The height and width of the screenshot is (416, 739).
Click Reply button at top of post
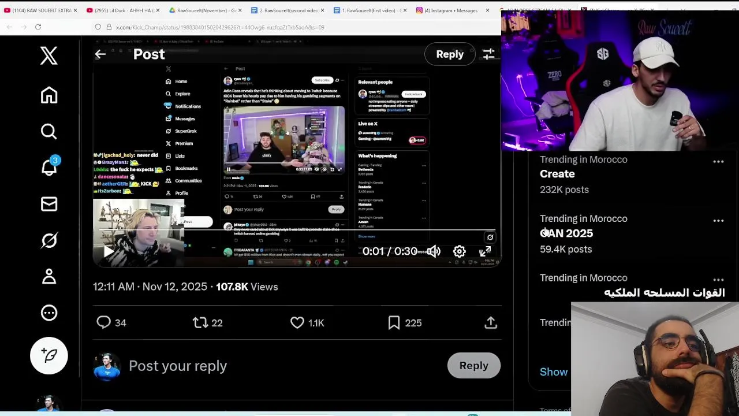pos(450,54)
